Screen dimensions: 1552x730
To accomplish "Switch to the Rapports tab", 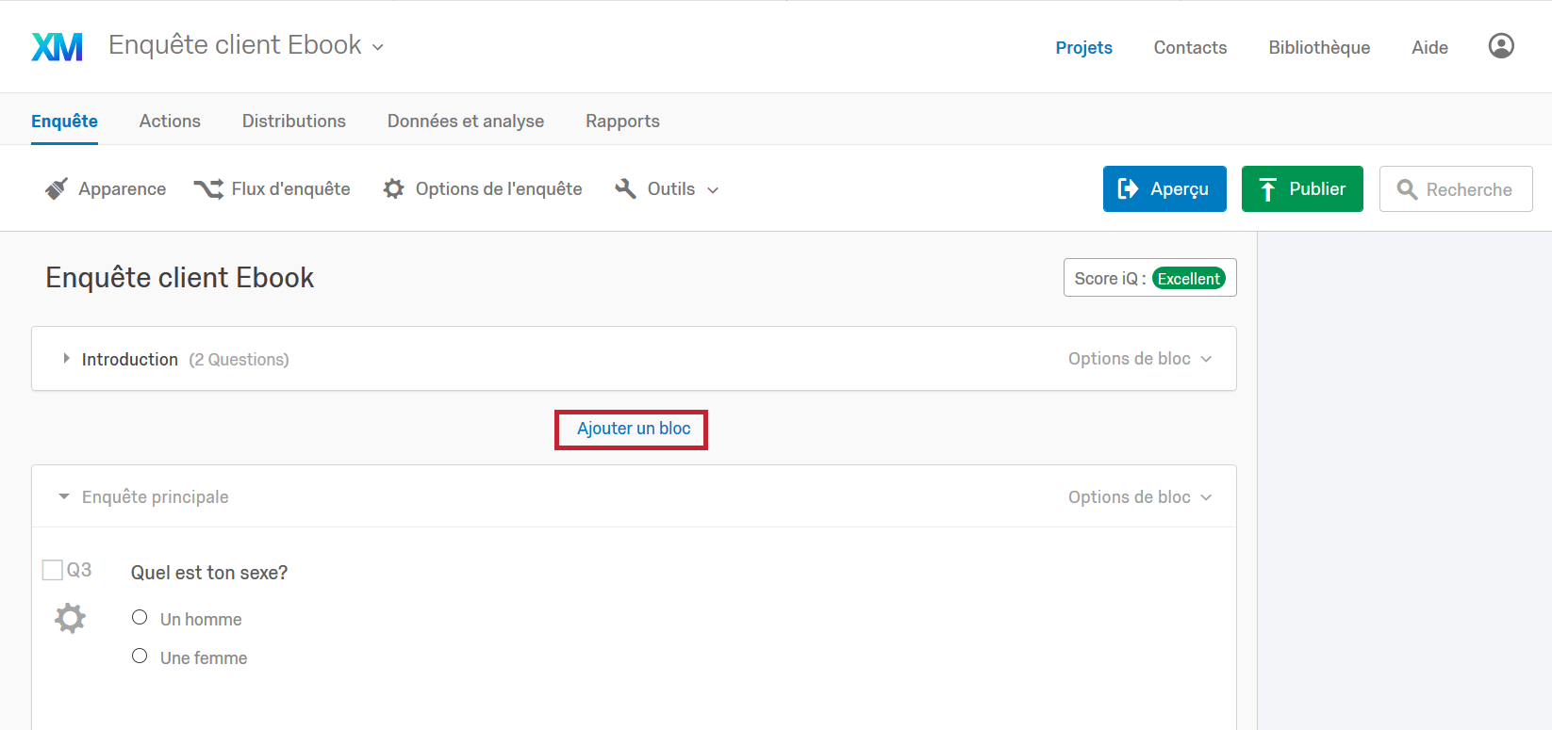I will pyautogui.click(x=622, y=122).
